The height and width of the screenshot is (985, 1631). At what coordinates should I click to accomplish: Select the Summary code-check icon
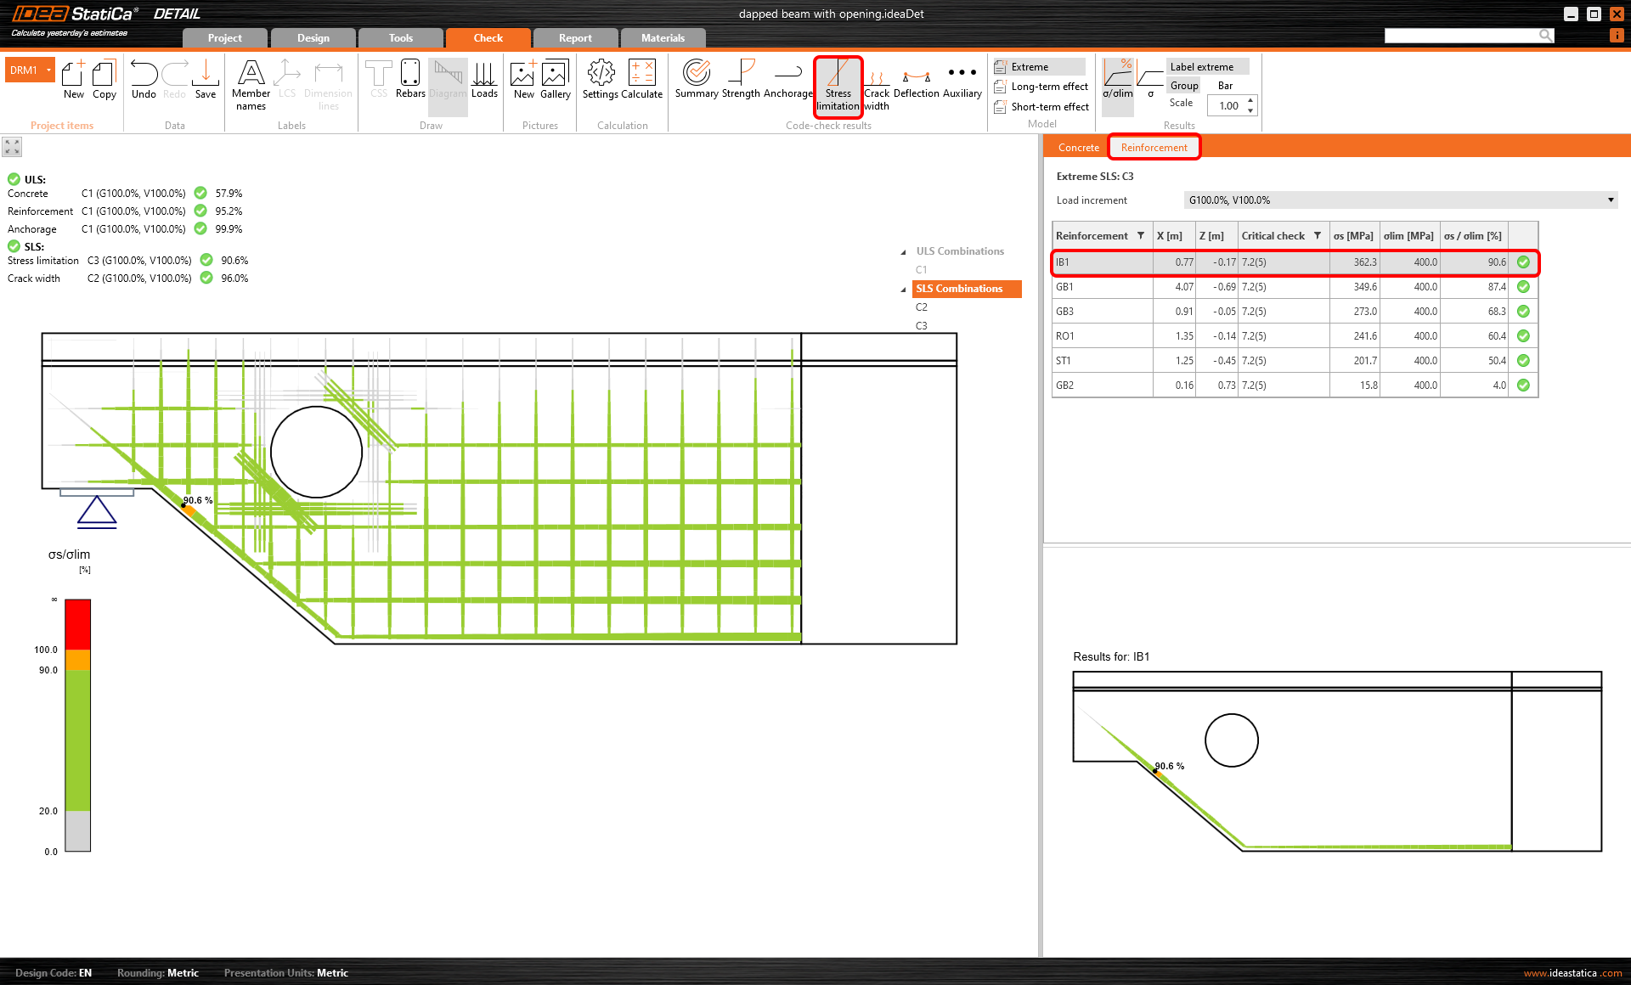pyautogui.click(x=696, y=81)
